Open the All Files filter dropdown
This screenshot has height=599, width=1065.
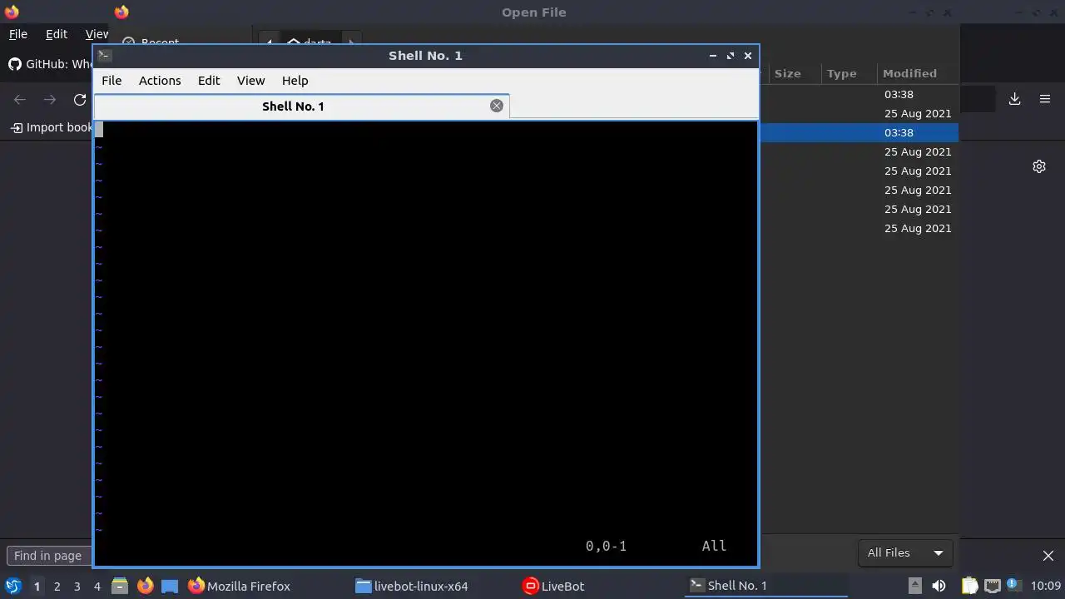pos(904,553)
